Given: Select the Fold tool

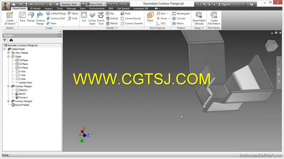Looking at the screenshot, I should point(72,18).
